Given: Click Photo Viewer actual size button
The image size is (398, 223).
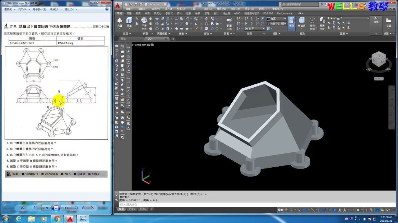Looking at the screenshot, I should coord(35,208).
